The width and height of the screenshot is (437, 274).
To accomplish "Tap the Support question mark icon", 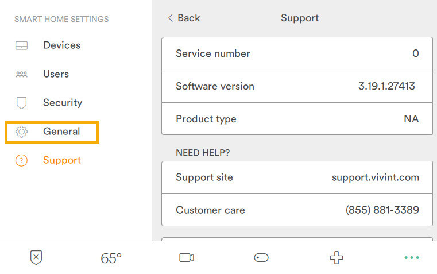I will tap(21, 160).
